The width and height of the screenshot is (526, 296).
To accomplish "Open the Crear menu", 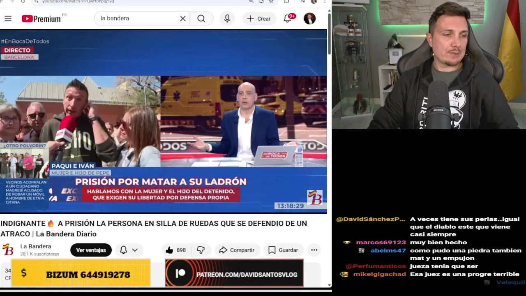I will [x=259, y=18].
